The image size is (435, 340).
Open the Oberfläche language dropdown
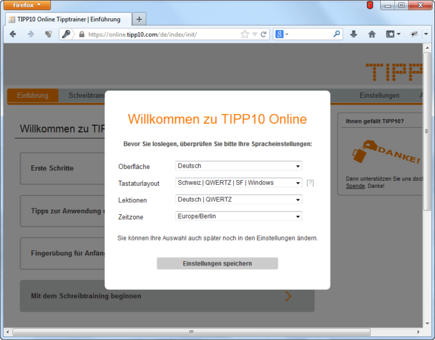(239, 166)
